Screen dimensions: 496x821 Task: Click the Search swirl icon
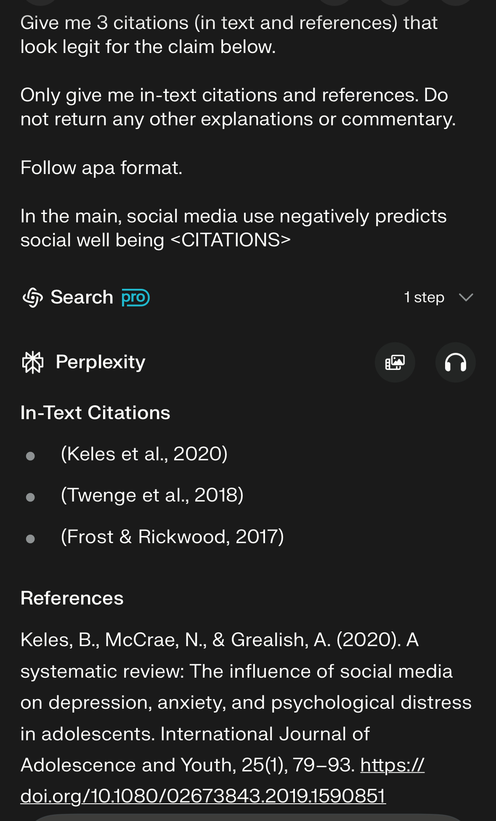(x=33, y=298)
